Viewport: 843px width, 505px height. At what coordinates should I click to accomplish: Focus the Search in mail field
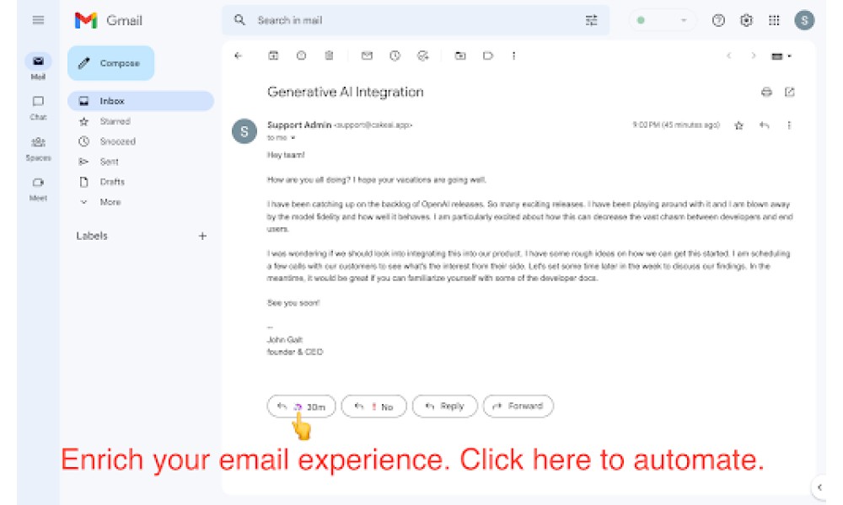(x=416, y=20)
